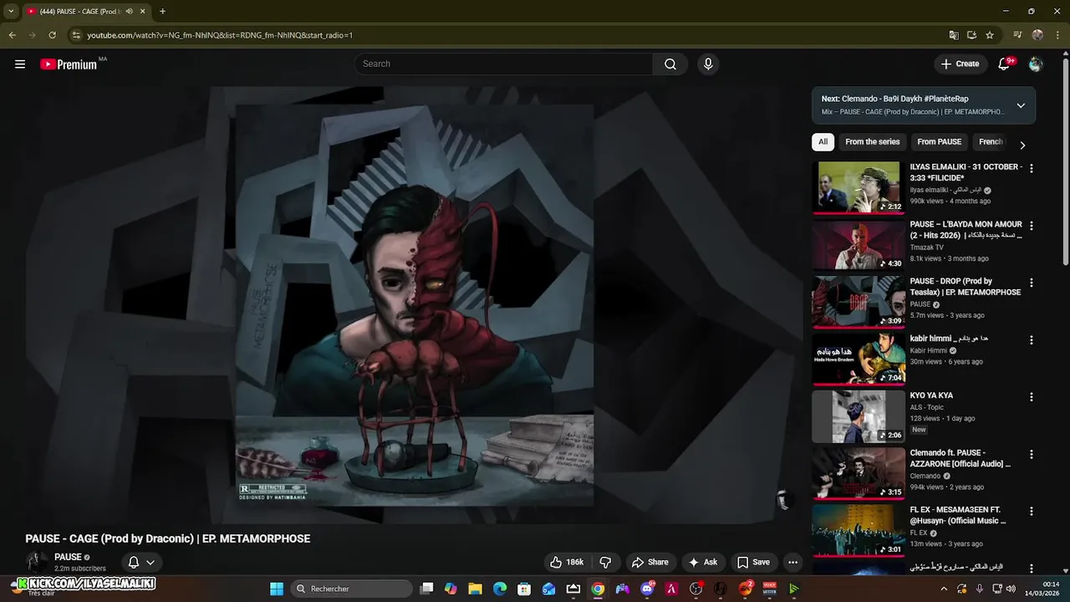Reload the page
Image resolution: width=1070 pixels, height=602 pixels.
[x=52, y=35]
